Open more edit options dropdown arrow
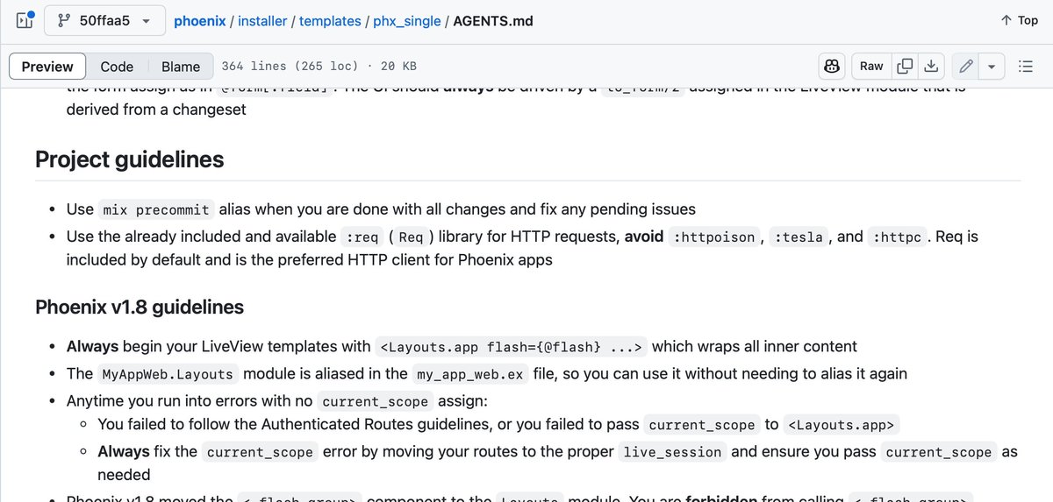Viewport: 1053px width, 502px height. click(x=992, y=66)
